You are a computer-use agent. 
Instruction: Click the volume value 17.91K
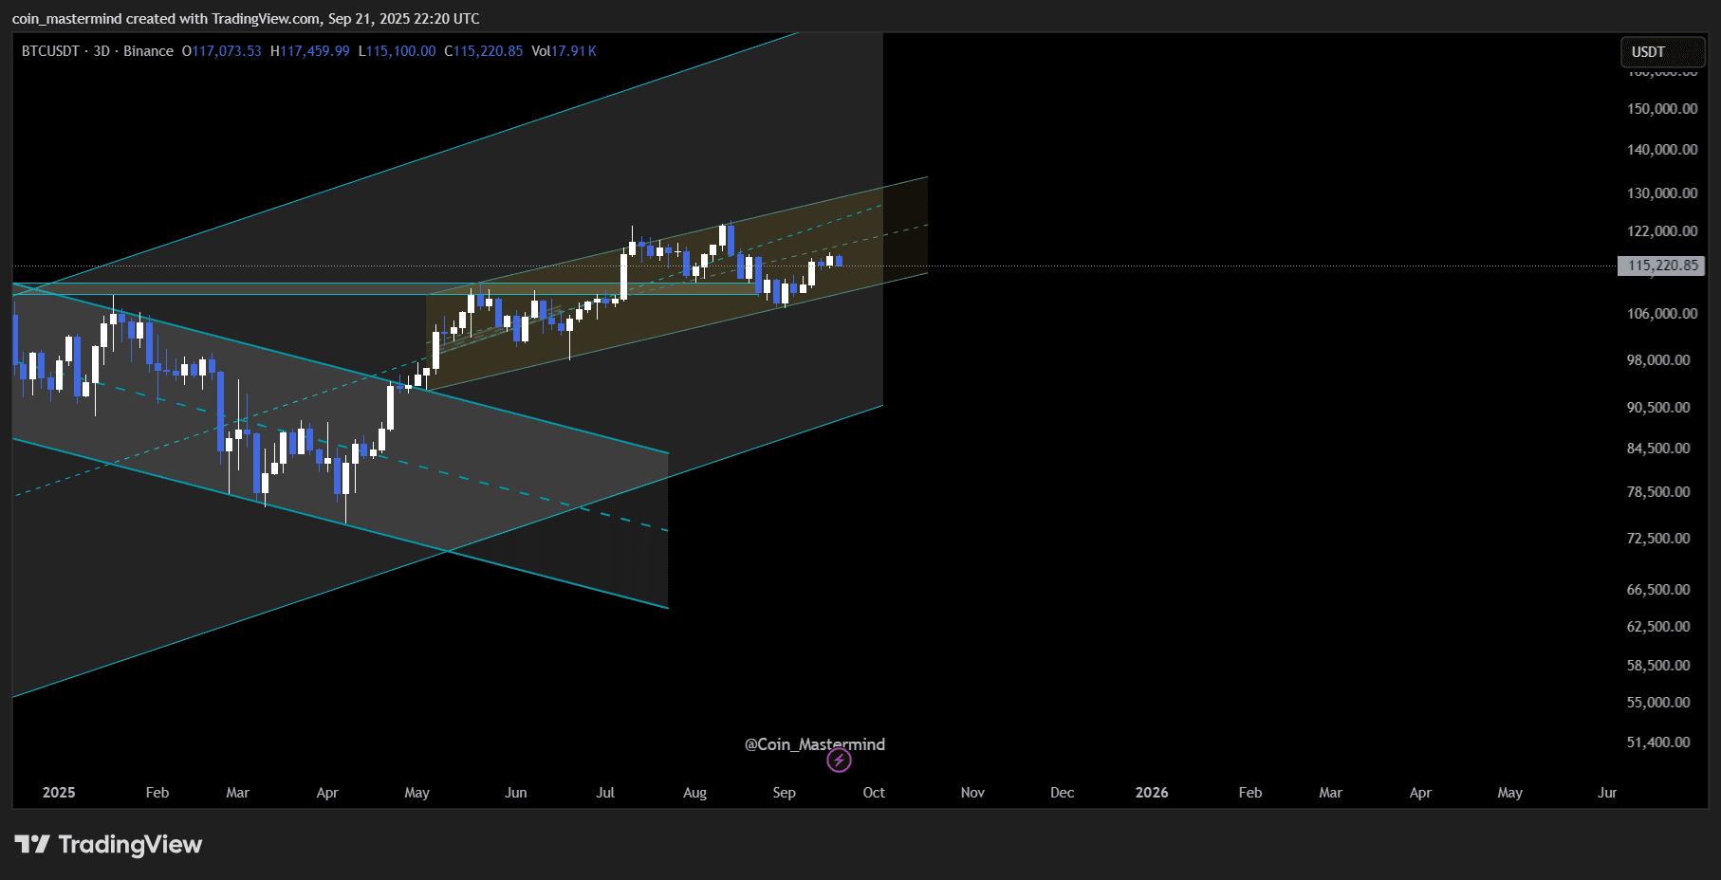[574, 51]
